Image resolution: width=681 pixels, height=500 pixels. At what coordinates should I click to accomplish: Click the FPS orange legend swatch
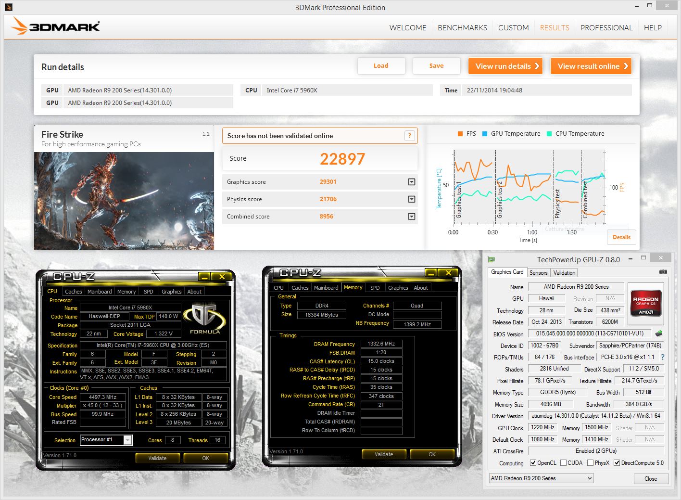point(460,134)
